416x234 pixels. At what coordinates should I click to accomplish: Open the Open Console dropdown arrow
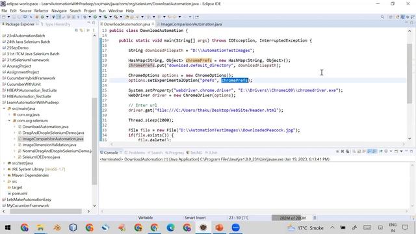[x=401, y=151]
